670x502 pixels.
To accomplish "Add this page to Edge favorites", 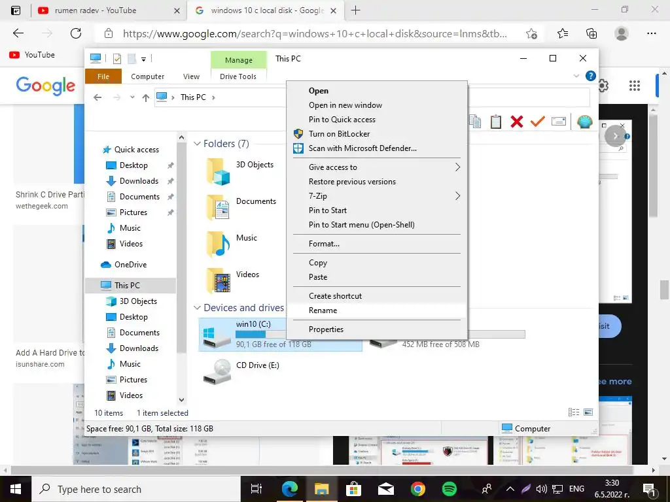I will click(x=531, y=33).
